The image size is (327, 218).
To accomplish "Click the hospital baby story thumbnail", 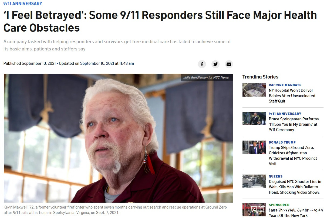I will (x=254, y=90).
